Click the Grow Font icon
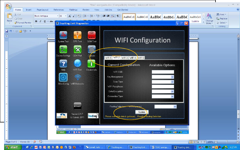The width and height of the screenshot is (240, 150). click(x=70, y=16)
